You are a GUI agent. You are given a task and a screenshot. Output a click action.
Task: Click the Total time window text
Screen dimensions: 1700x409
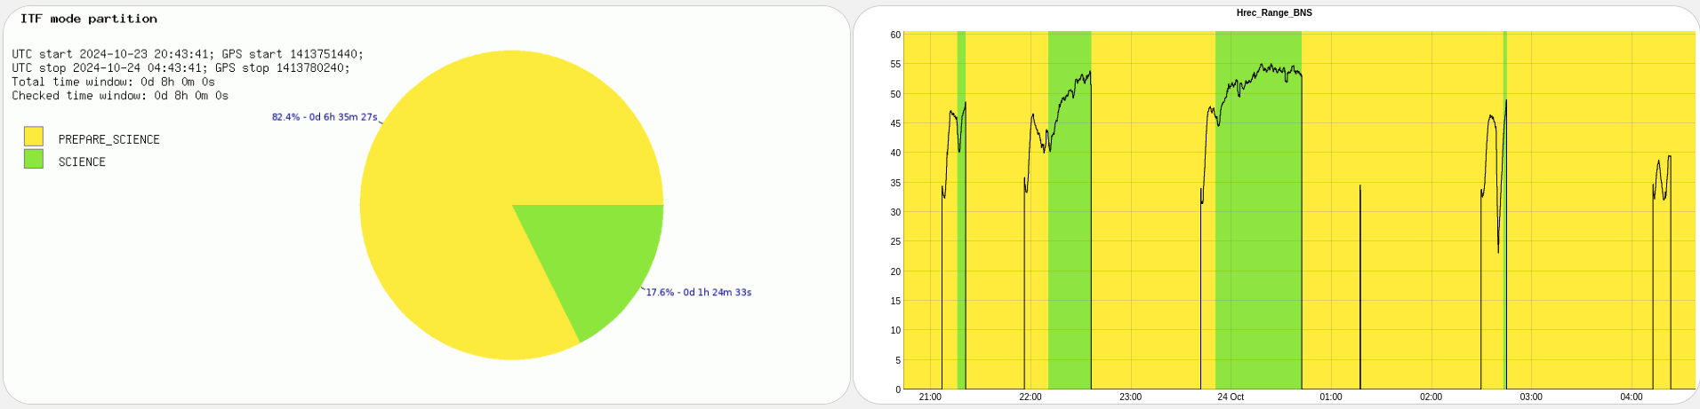point(113,82)
